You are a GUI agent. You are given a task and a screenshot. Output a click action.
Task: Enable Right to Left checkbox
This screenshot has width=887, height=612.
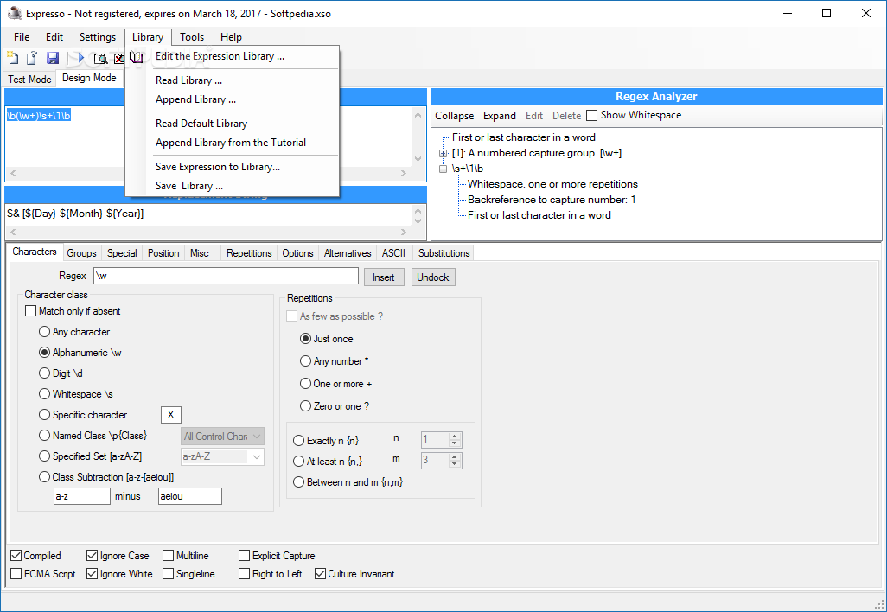tap(244, 574)
